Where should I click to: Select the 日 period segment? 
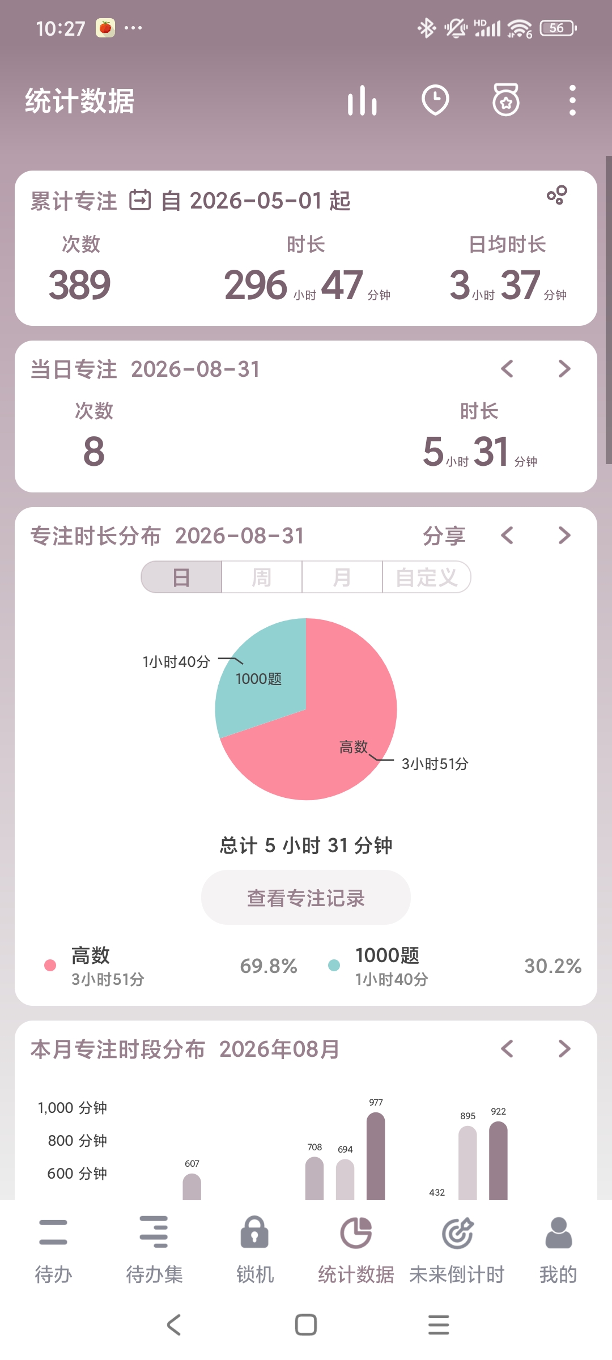181,577
